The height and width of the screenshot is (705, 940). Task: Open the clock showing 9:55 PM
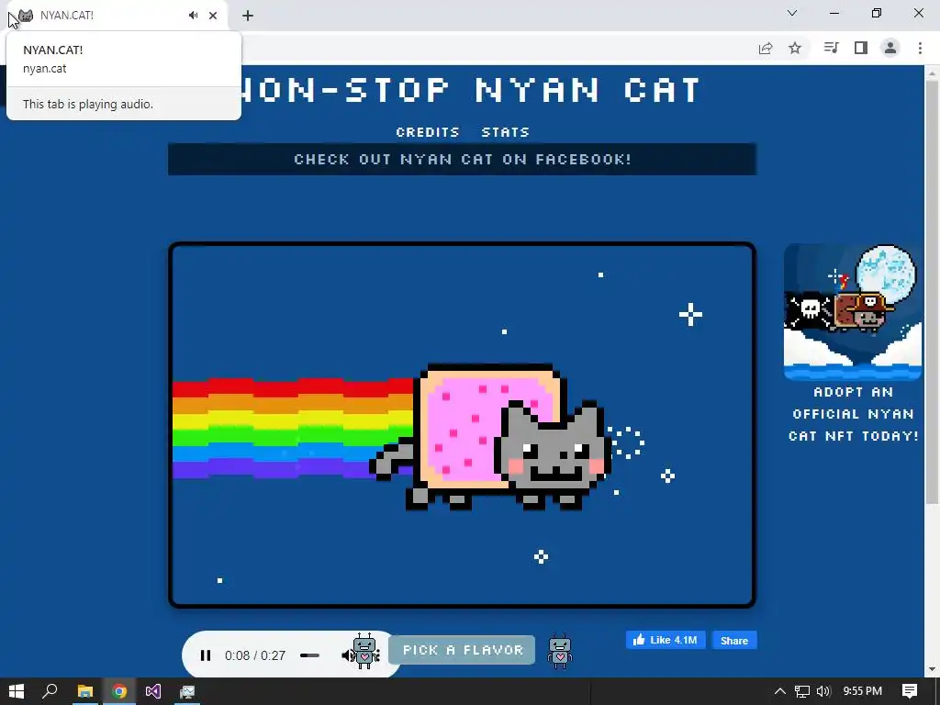pyautogui.click(x=863, y=691)
